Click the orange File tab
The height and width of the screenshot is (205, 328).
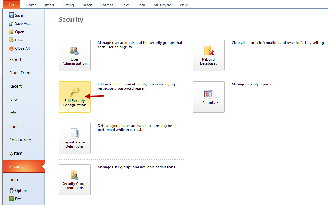click(x=11, y=4)
